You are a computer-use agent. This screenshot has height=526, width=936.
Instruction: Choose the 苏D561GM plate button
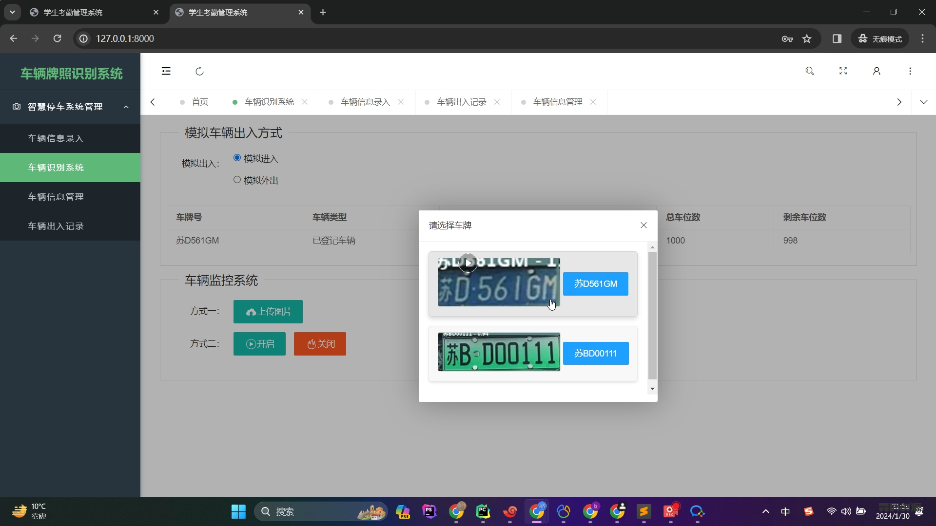pyautogui.click(x=595, y=283)
